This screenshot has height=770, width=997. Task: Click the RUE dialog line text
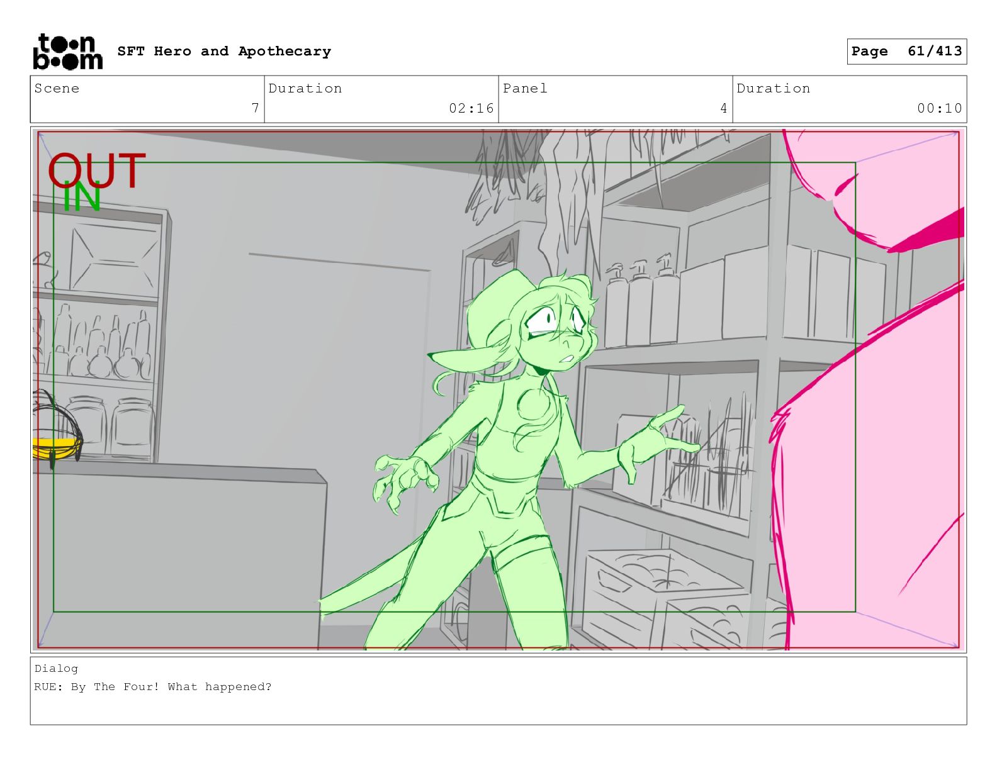tap(153, 687)
